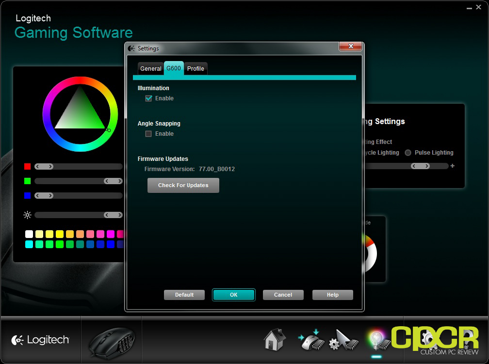489x364 pixels.
Task: Click the red channel square icon
Action: [x=28, y=166]
